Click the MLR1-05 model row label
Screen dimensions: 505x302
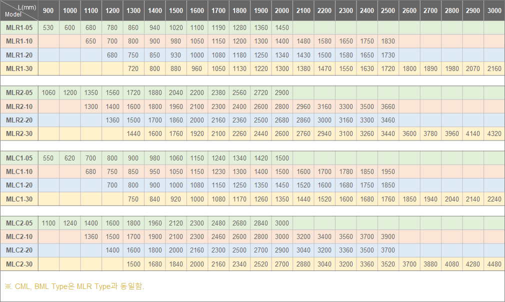coord(19,28)
